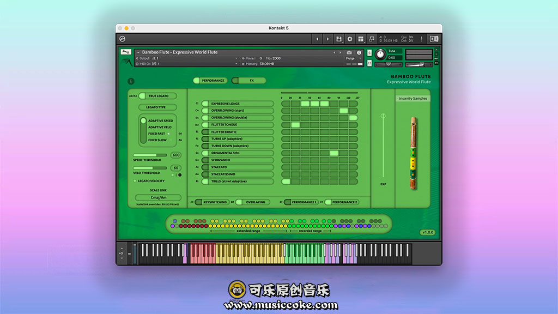The width and height of the screenshot is (558, 314).
Task: Go to next preset with right arrow in toolbar
Action: [327, 39]
